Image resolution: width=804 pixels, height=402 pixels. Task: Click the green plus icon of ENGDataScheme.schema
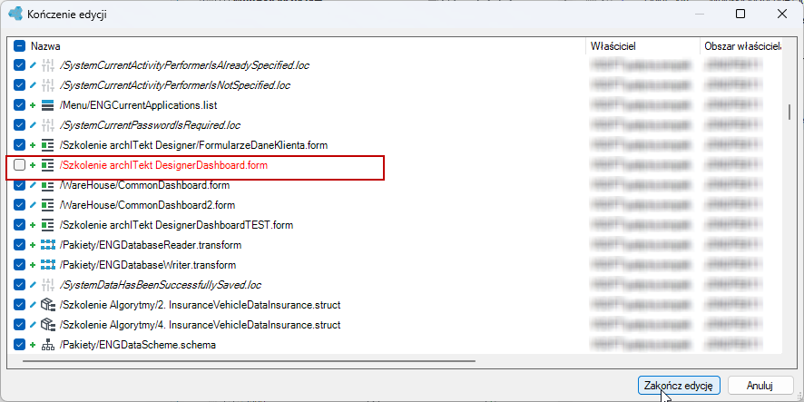[x=33, y=345]
